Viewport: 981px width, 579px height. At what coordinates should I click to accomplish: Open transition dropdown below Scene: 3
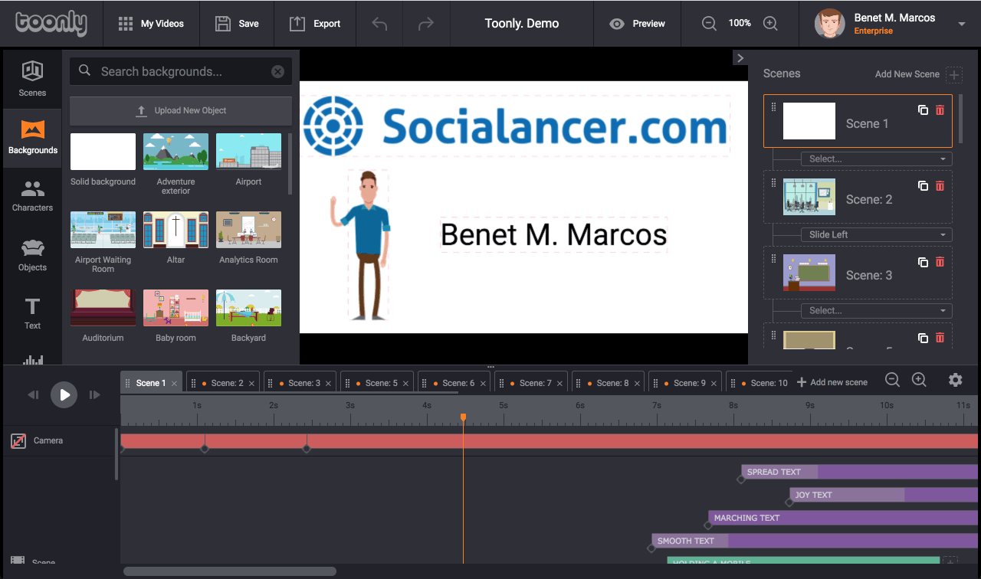tap(877, 310)
